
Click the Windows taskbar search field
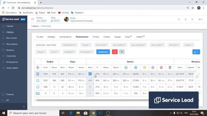pyautogui.click(x=33, y=113)
